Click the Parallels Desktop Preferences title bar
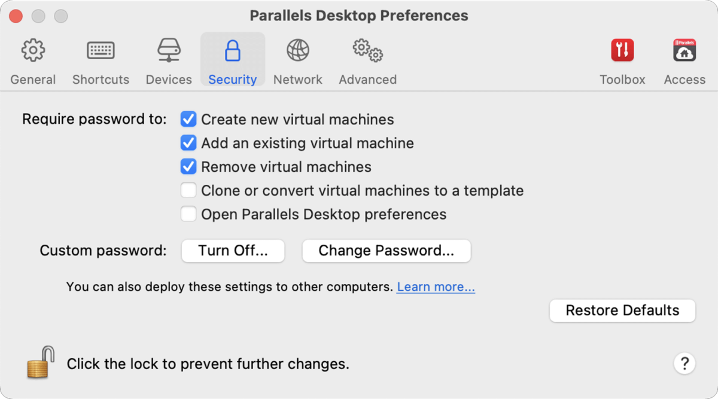Viewport: 718px width, 399px height. (358, 16)
